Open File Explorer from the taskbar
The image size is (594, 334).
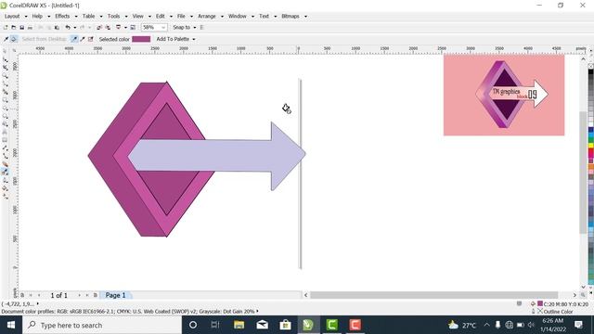239,325
